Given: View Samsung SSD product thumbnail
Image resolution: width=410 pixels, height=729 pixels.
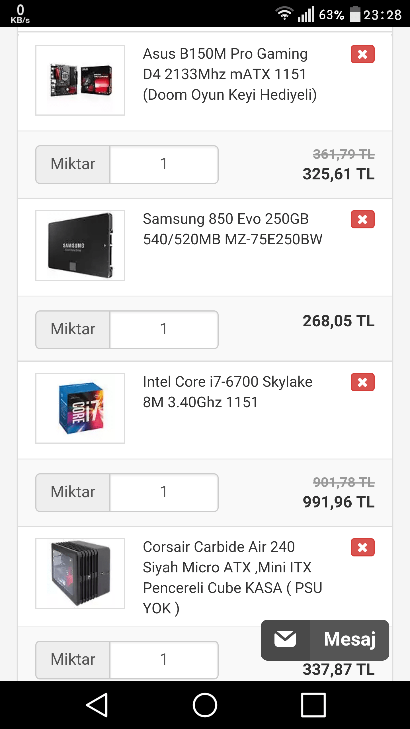Looking at the screenshot, I should point(80,245).
